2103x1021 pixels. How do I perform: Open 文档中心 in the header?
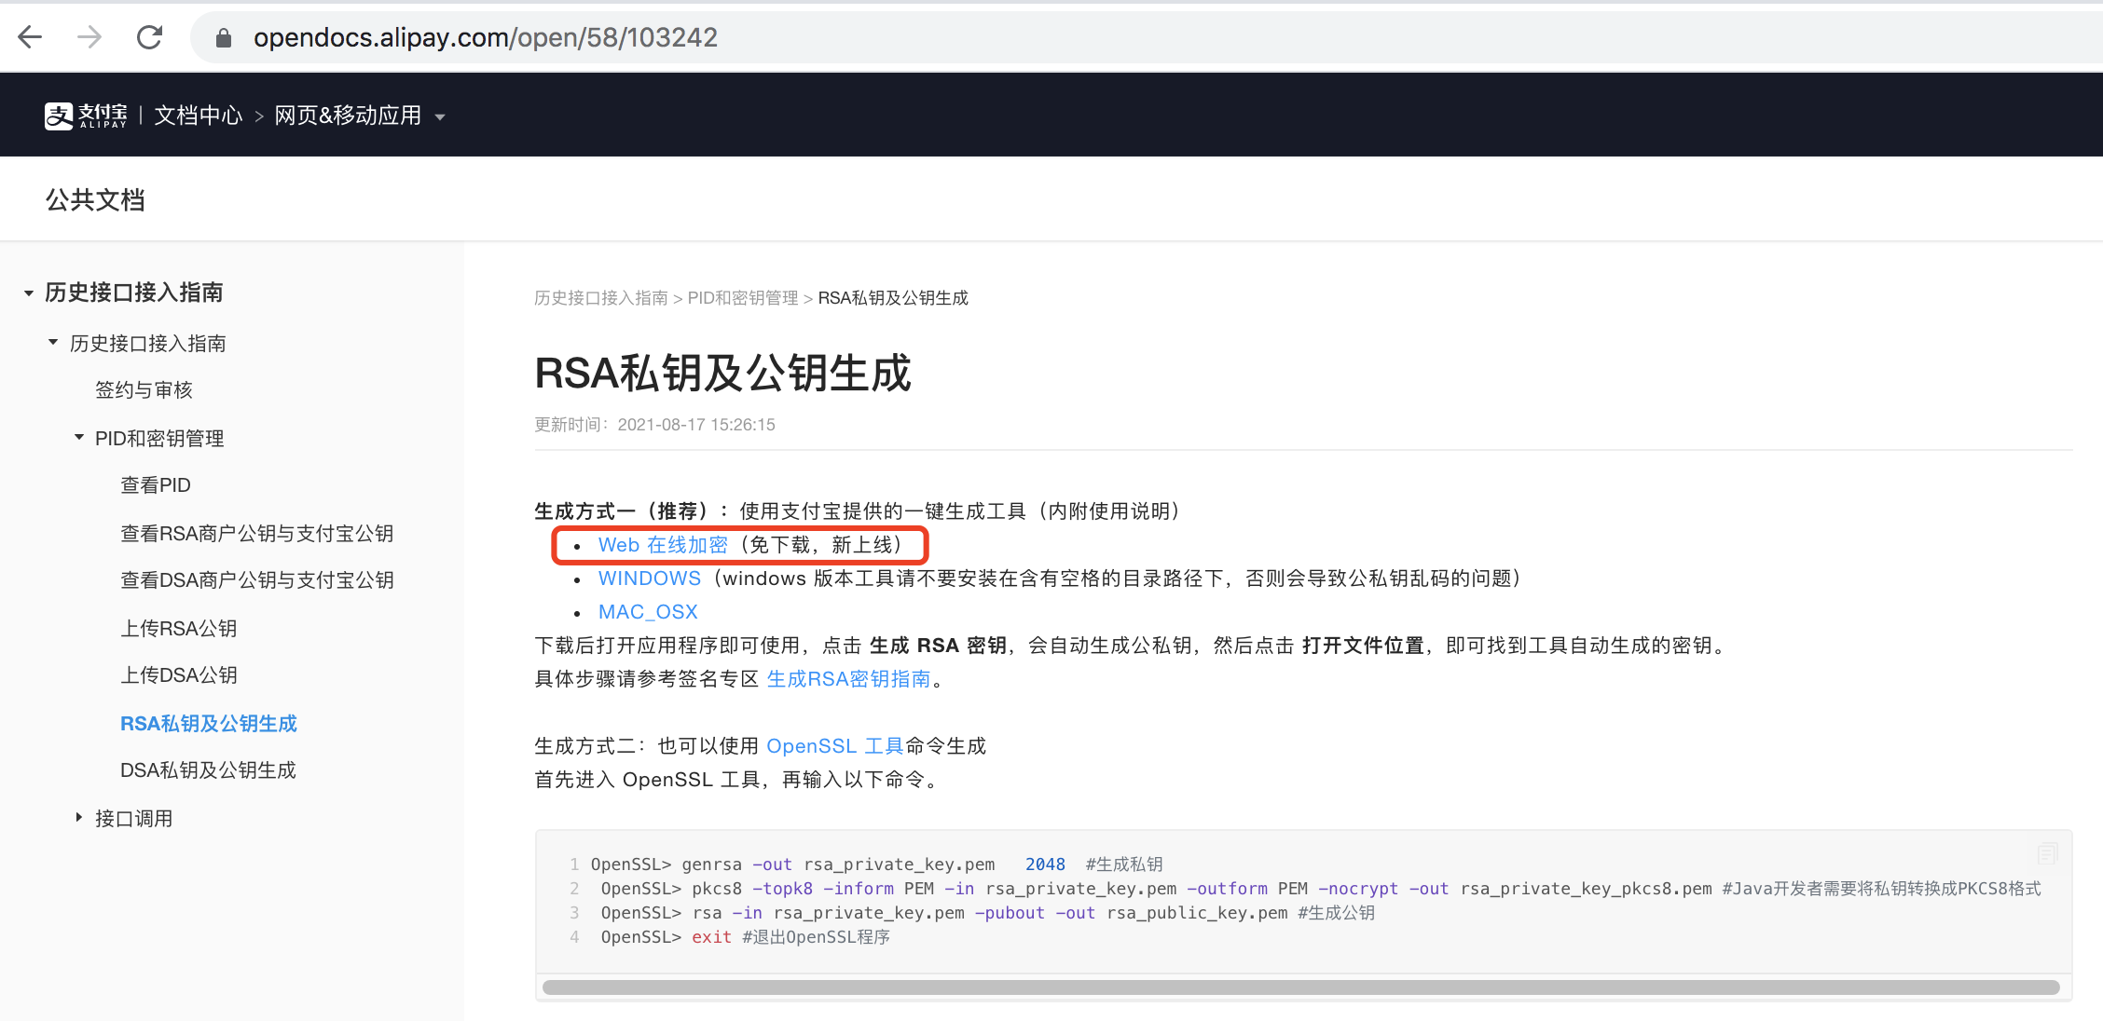(199, 116)
